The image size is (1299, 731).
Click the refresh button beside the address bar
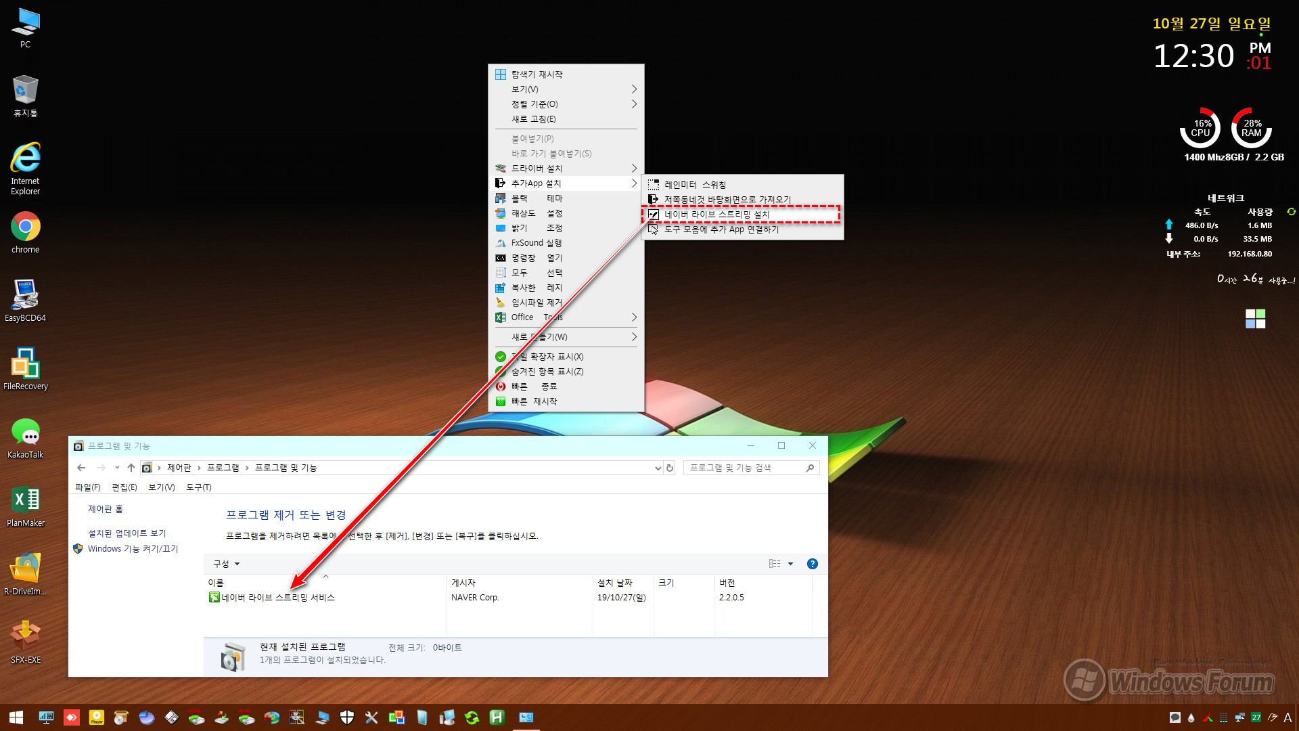click(x=670, y=468)
